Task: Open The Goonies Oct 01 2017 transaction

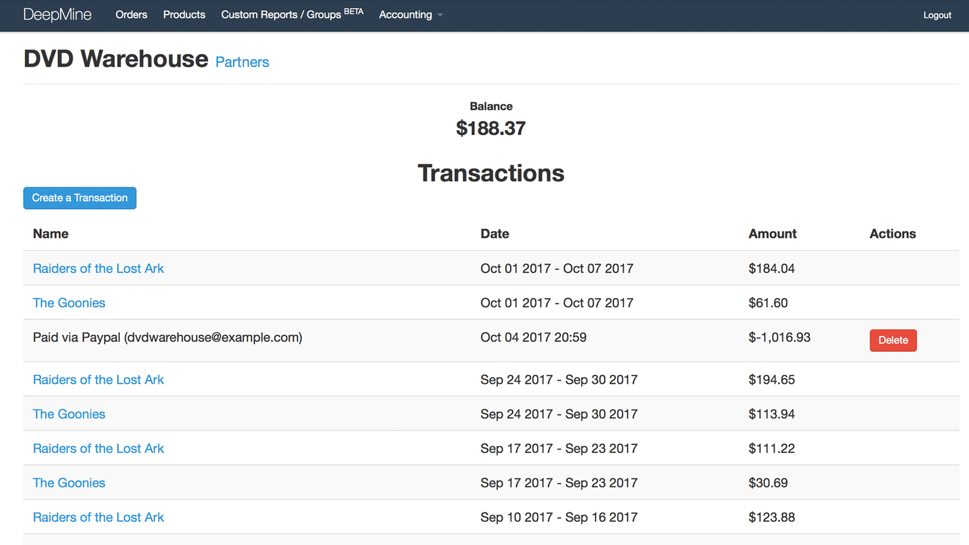Action: pos(69,303)
